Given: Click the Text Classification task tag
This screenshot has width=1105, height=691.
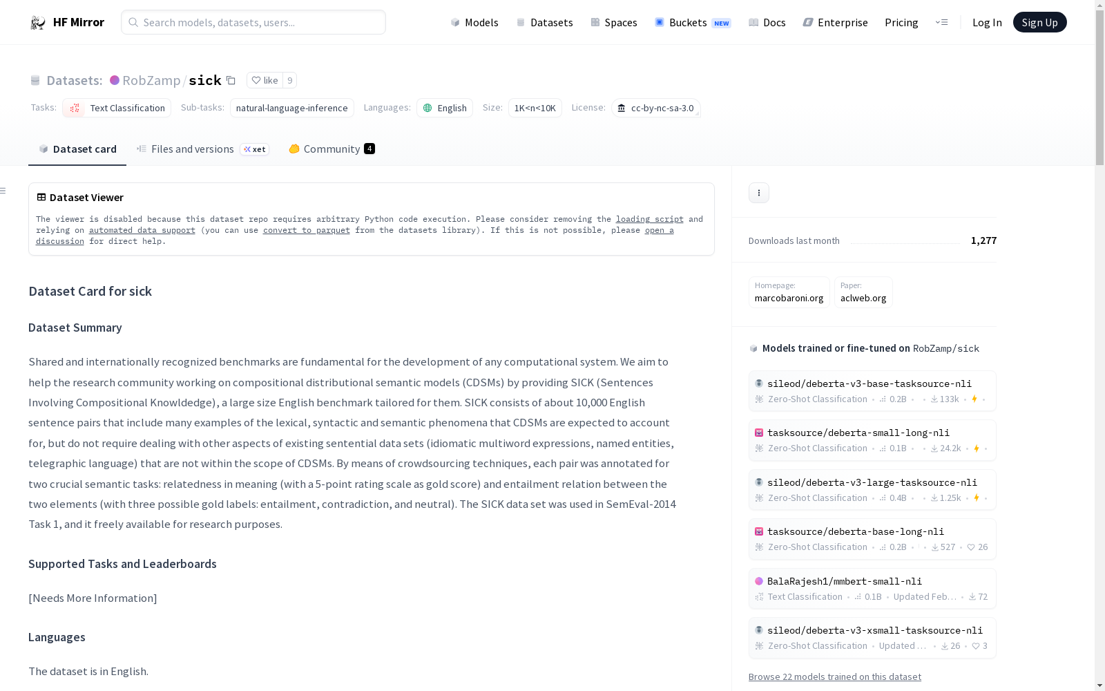Looking at the screenshot, I should coord(117,108).
